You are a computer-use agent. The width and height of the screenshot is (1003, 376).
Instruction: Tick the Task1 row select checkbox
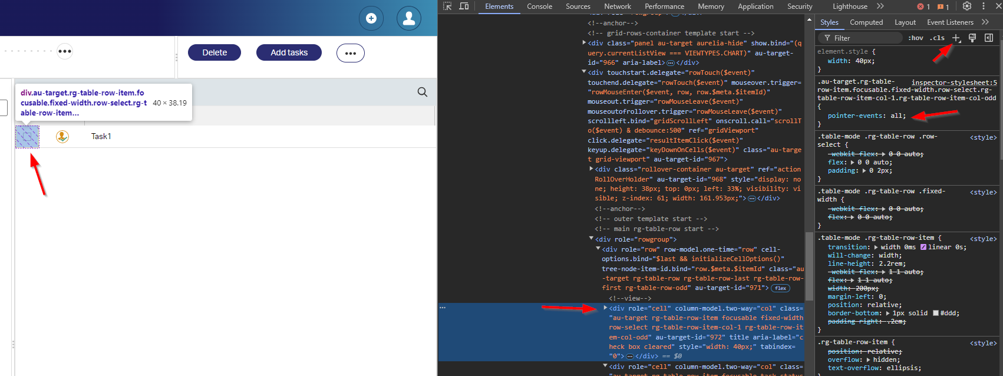click(x=27, y=137)
